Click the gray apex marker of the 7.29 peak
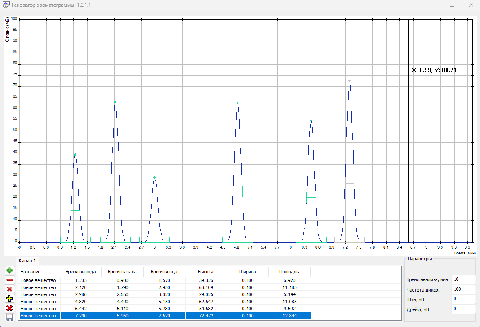This screenshot has height=327, width=480. (x=349, y=81)
